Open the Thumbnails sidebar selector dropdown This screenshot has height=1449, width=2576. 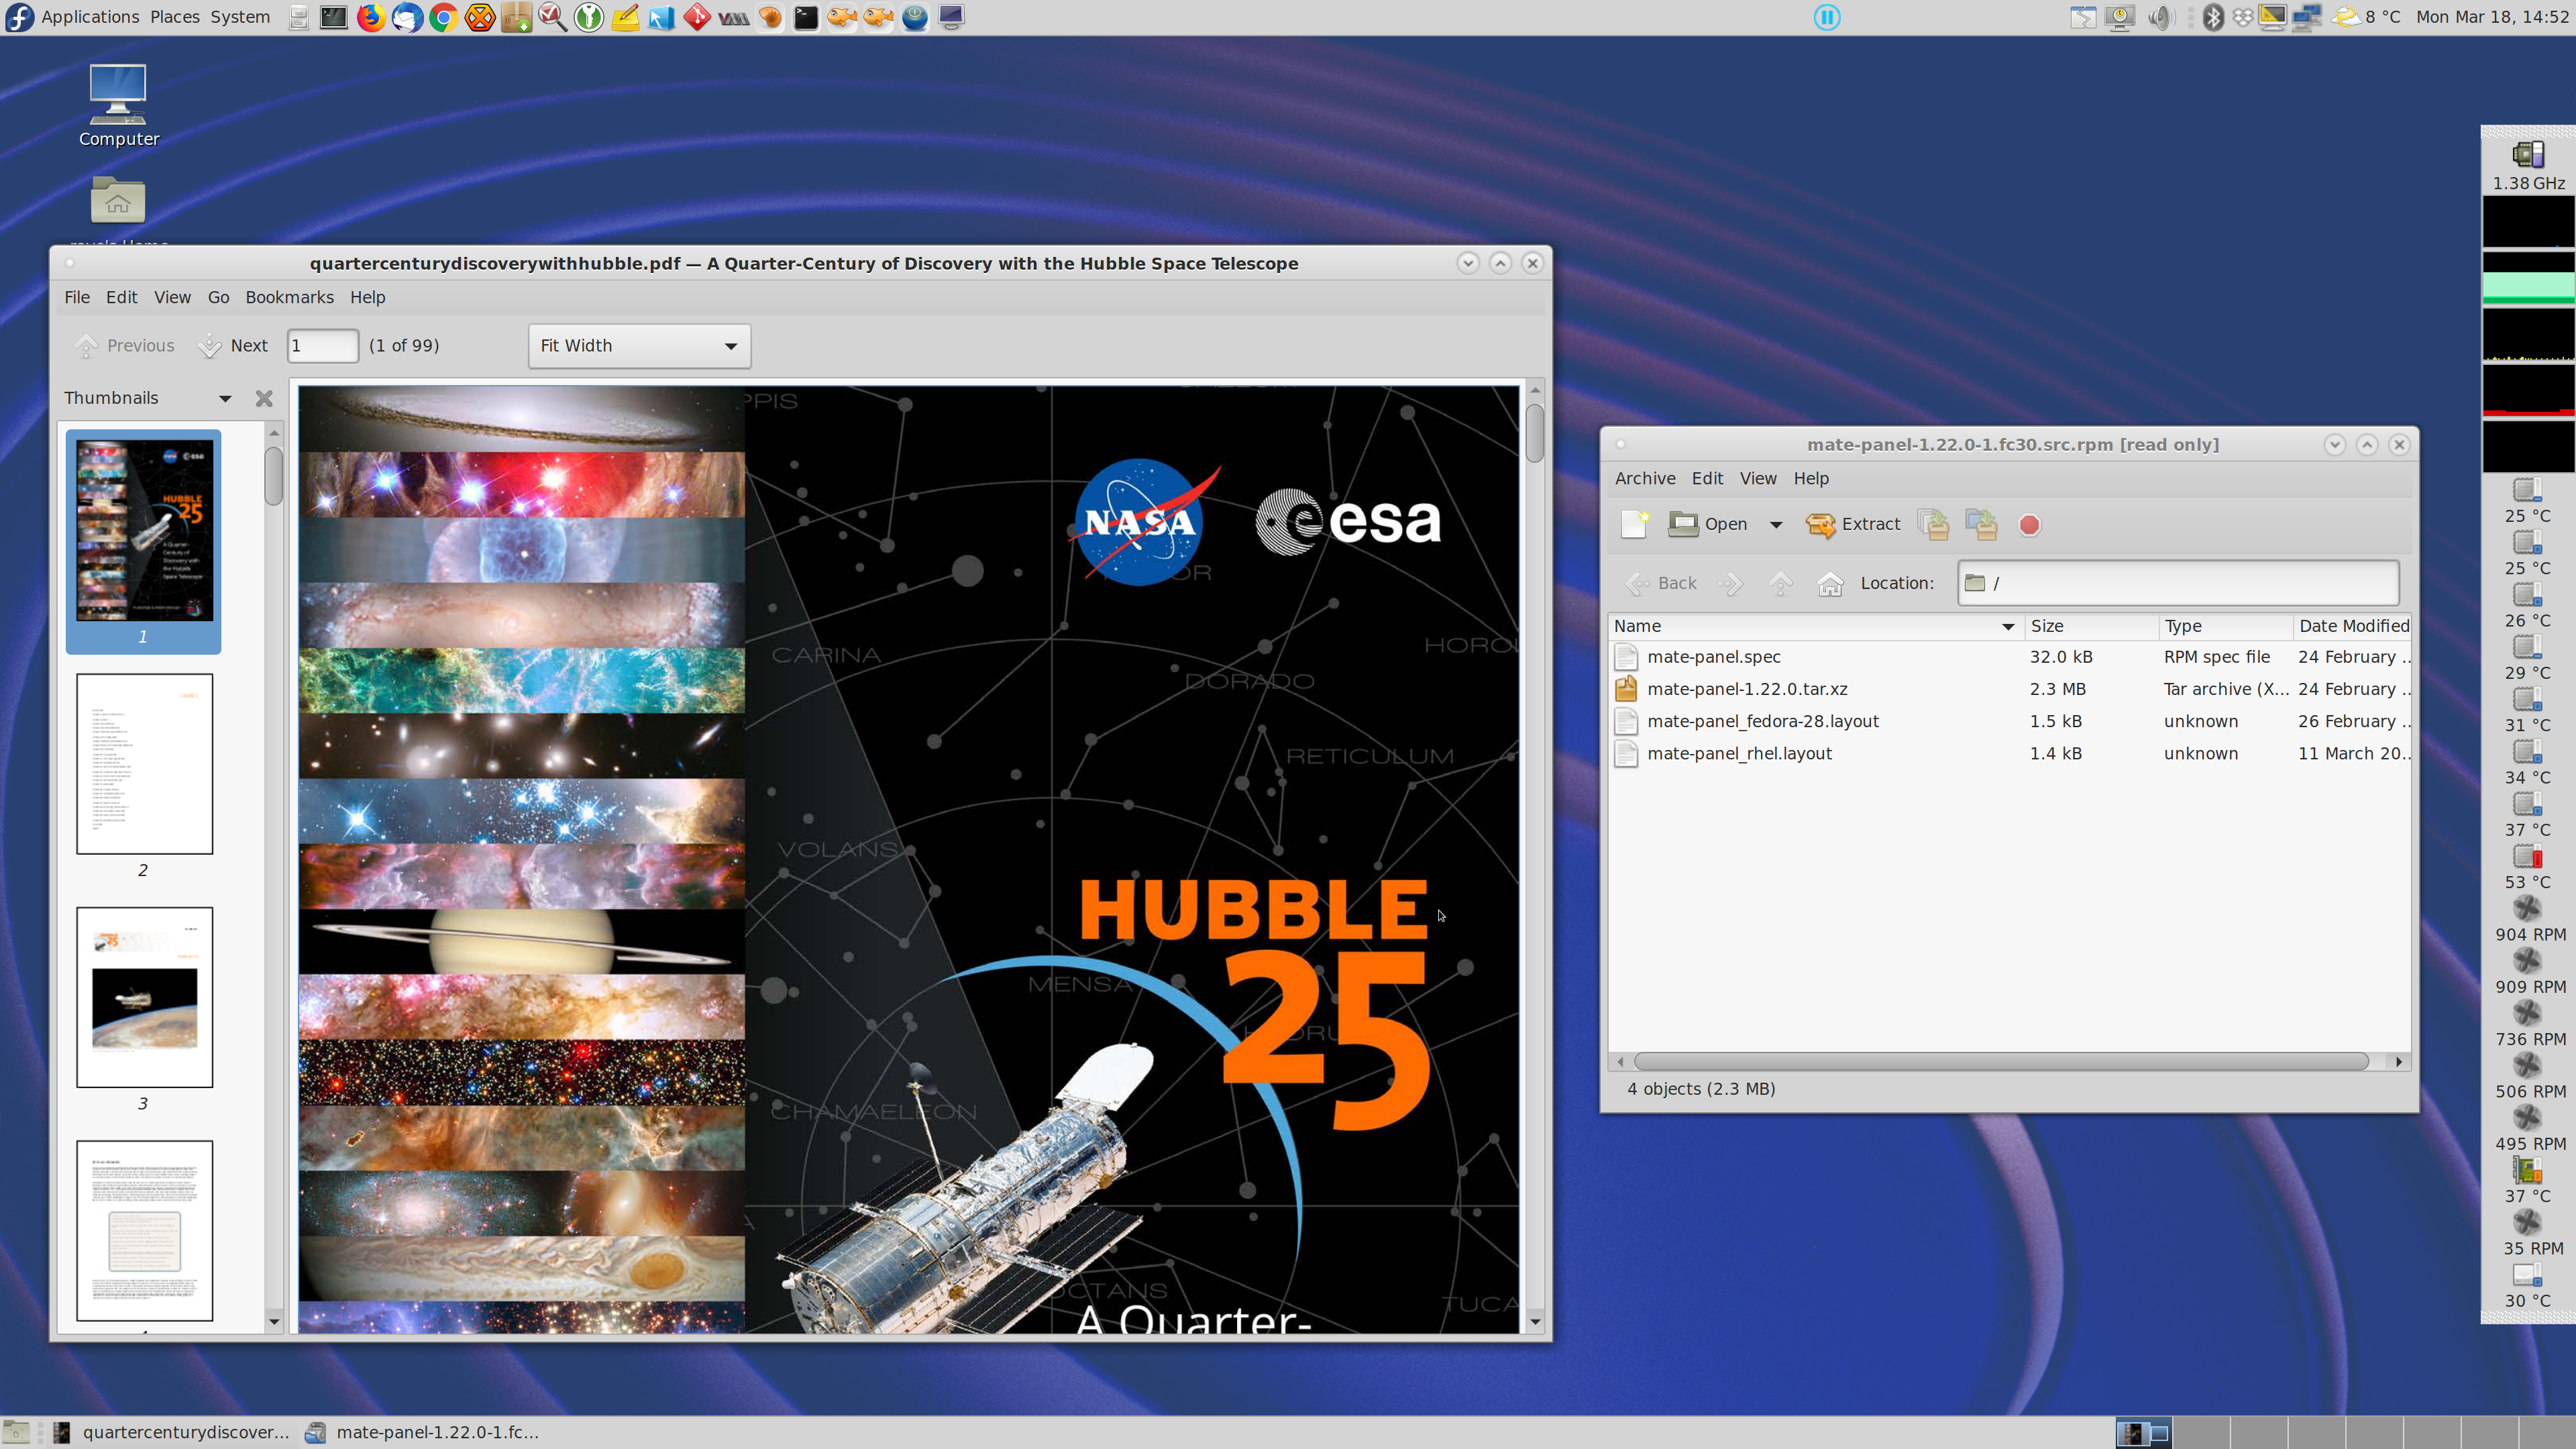click(x=148, y=398)
